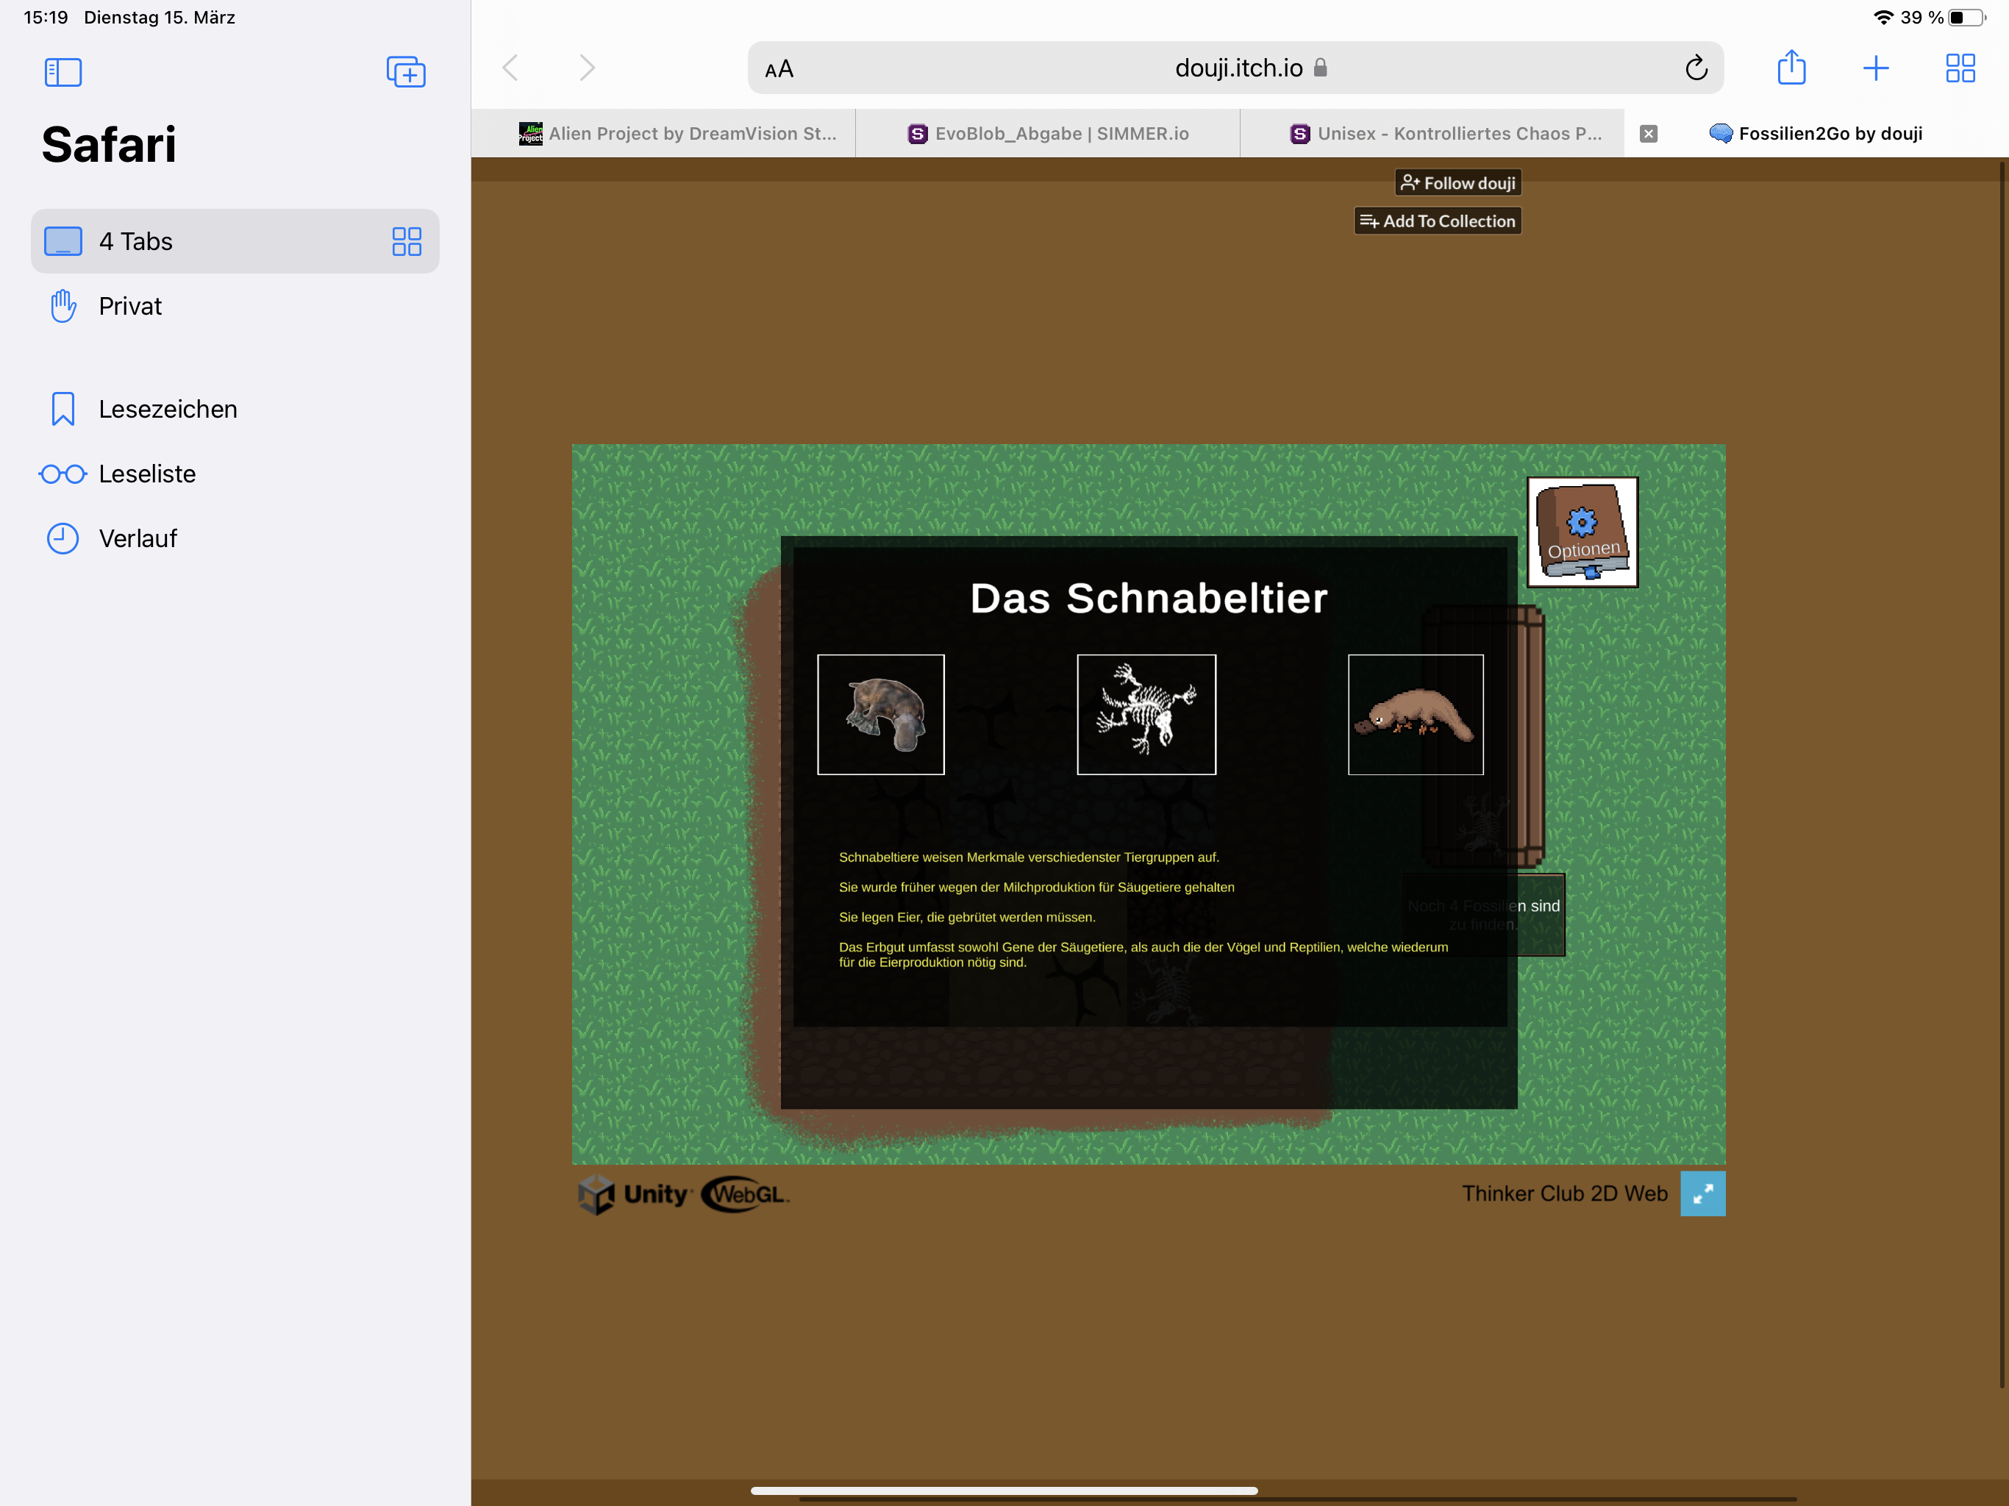Open a new tab group icon
This screenshot has height=1506, width=2009.
tap(406, 72)
